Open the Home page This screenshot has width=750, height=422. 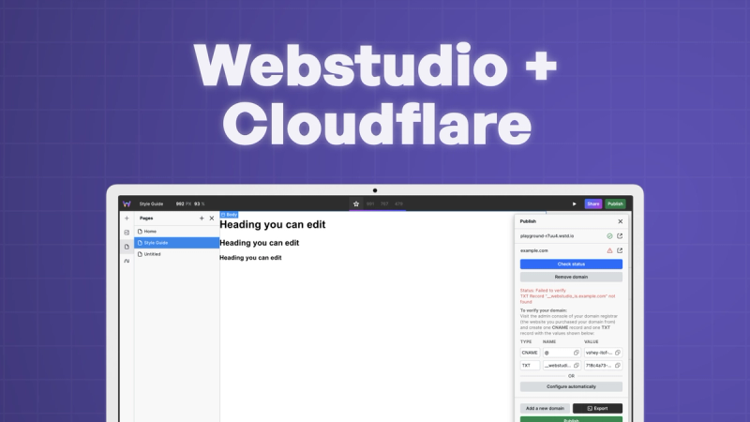tap(177, 231)
